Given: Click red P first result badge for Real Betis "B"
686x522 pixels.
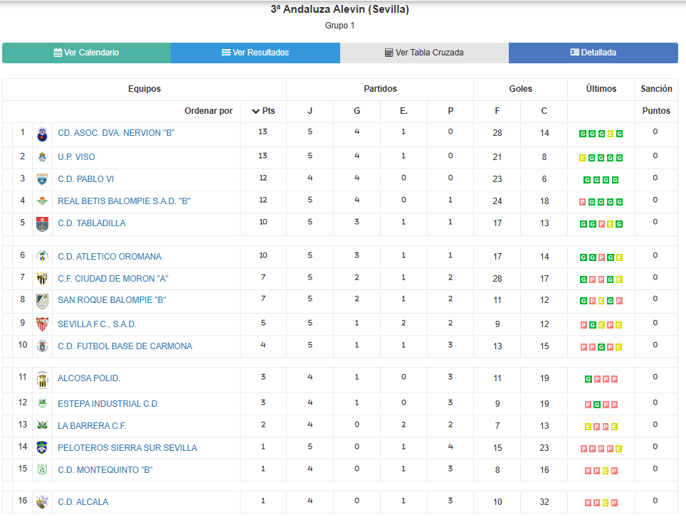Looking at the screenshot, I should [582, 202].
